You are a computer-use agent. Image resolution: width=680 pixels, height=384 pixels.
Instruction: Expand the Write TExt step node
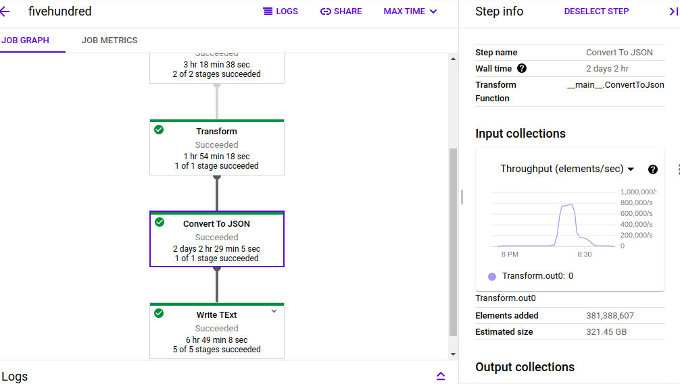click(x=274, y=311)
